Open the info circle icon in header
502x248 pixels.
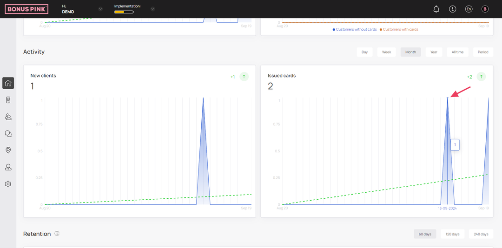[452, 9]
